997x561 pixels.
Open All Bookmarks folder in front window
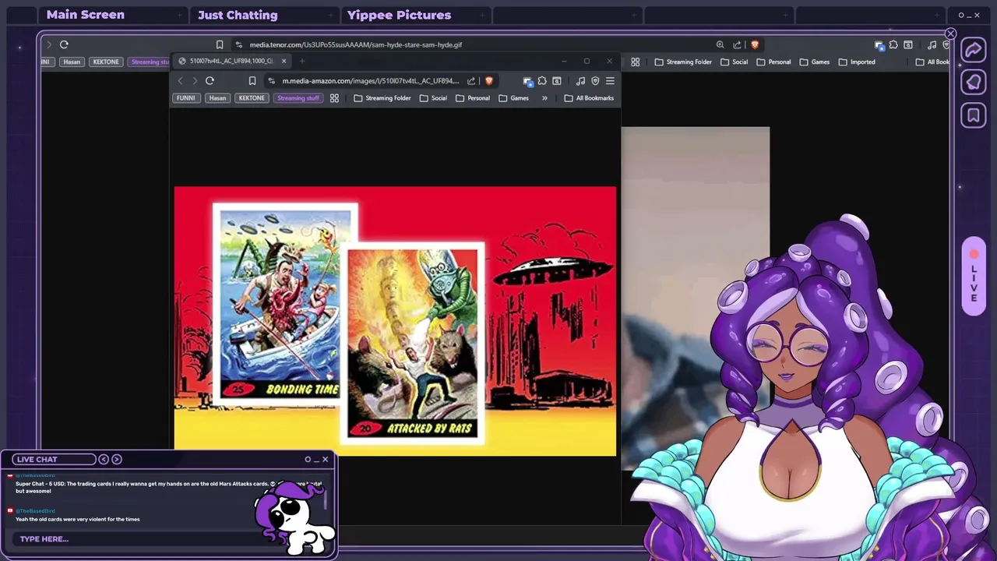[x=589, y=98]
